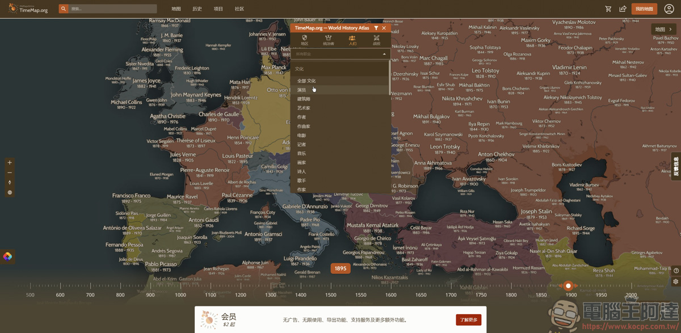Click the help question icon at bottom right
Viewport: 681px width, 333px height.
675,271
